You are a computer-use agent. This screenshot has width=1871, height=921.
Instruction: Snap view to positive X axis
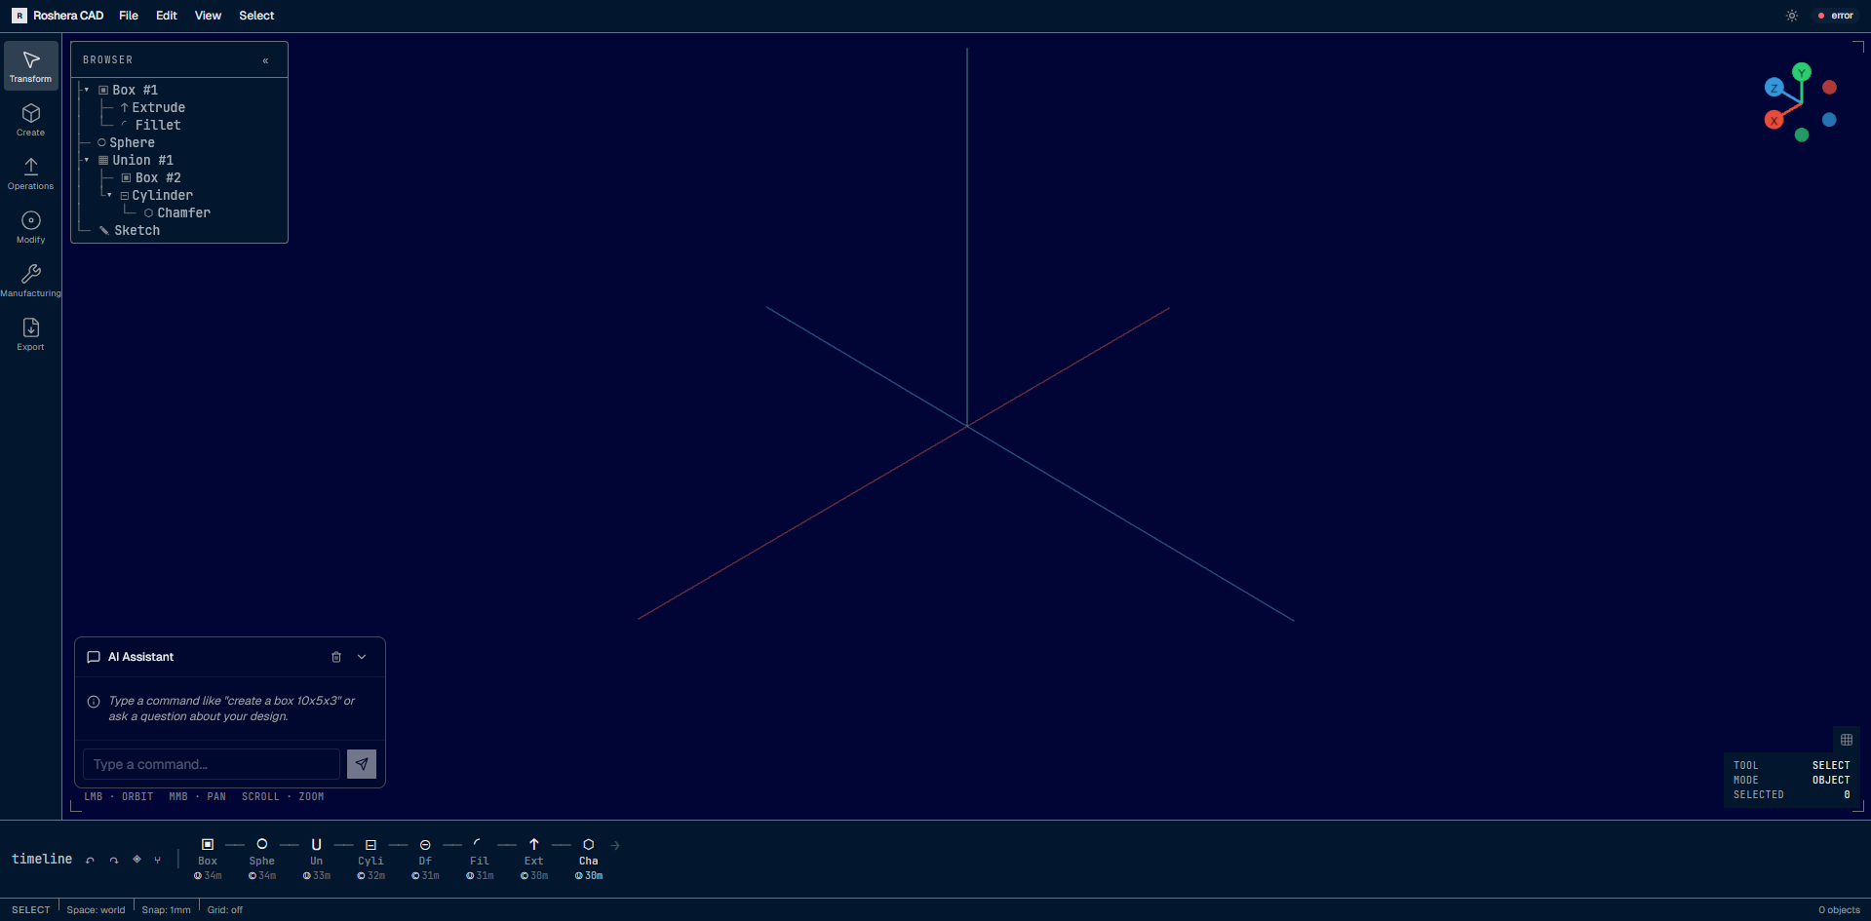[1774, 120]
